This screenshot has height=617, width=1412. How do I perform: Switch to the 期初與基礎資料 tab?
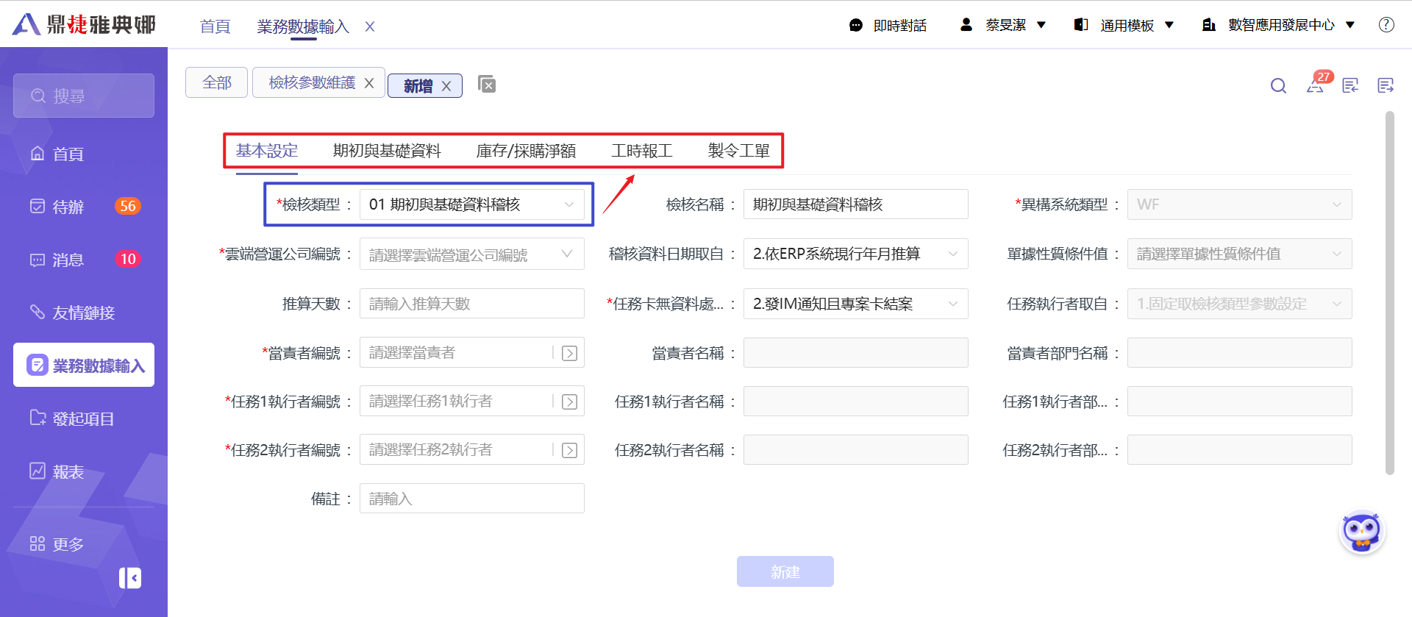coord(387,151)
